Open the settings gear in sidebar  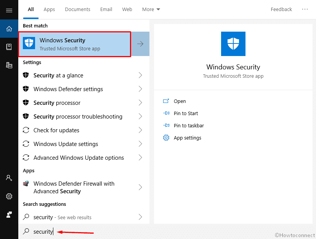point(9,196)
